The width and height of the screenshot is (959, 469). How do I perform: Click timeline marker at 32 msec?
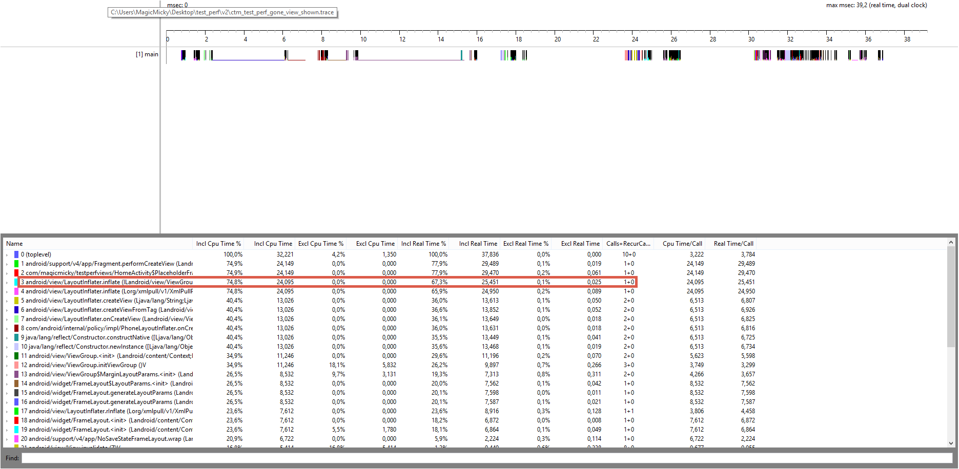790,39
